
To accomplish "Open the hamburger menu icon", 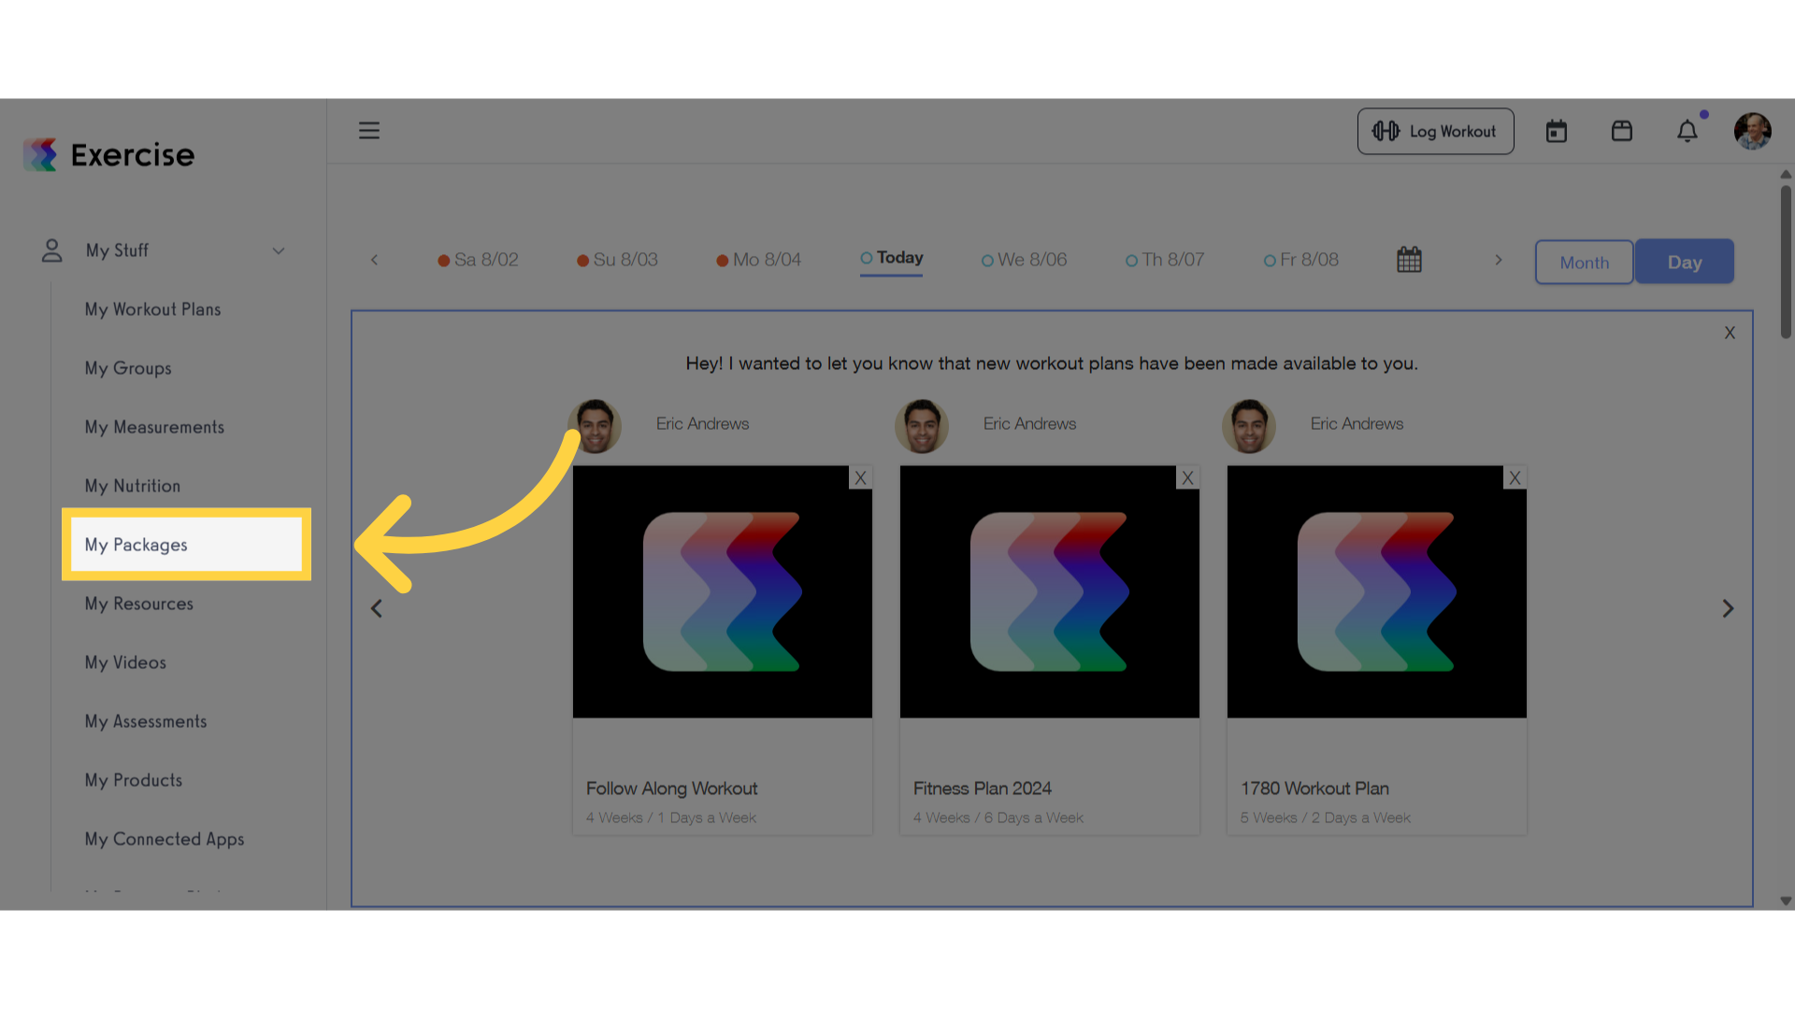I will click(369, 131).
